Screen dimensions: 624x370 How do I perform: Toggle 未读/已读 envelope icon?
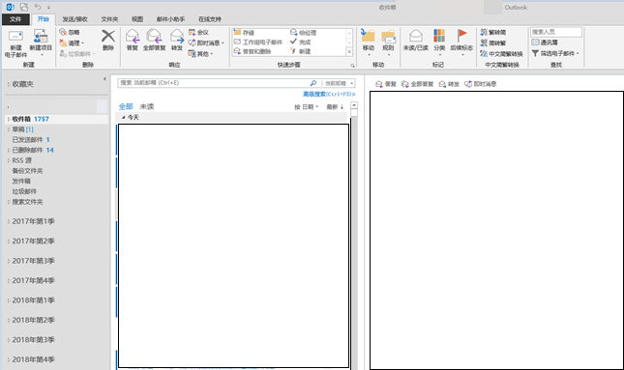(415, 36)
